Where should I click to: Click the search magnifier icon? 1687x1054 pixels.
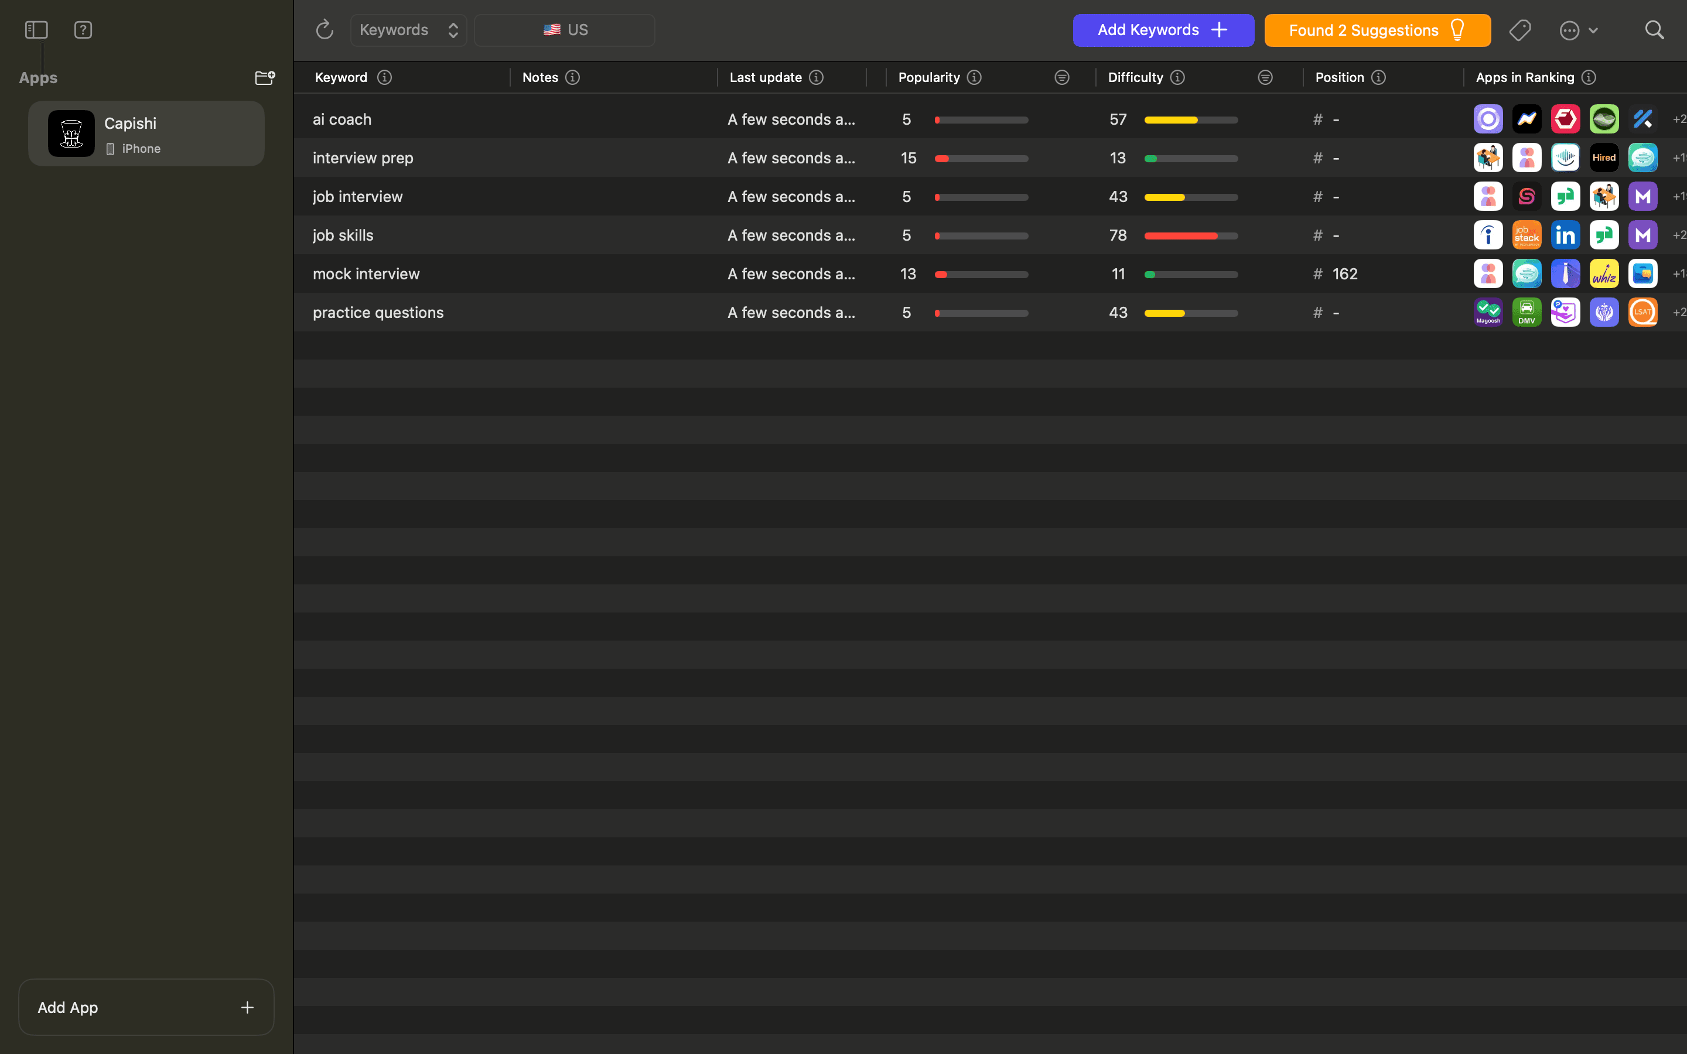1654,30
